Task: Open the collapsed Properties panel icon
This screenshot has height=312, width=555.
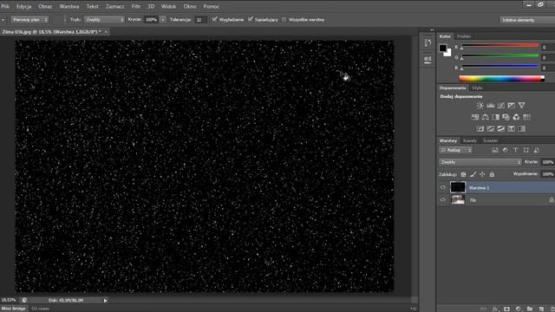Action: click(428, 60)
